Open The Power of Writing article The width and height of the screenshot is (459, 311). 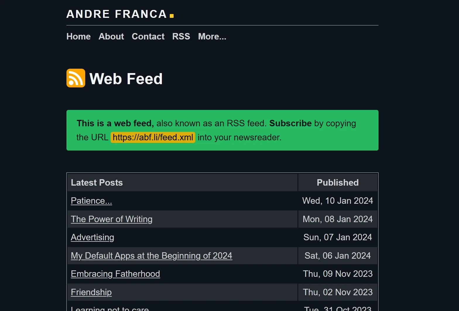[x=112, y=219]
